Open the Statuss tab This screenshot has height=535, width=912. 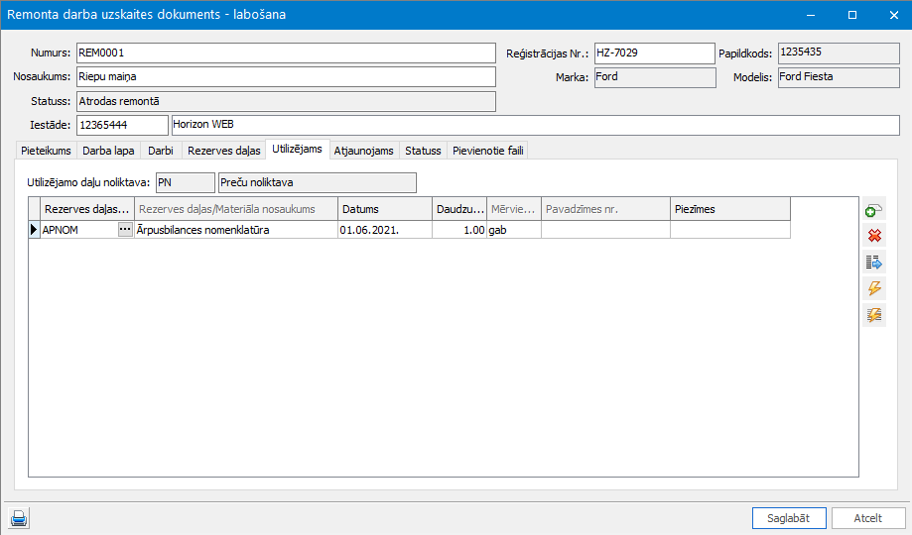tap(423, 151)
